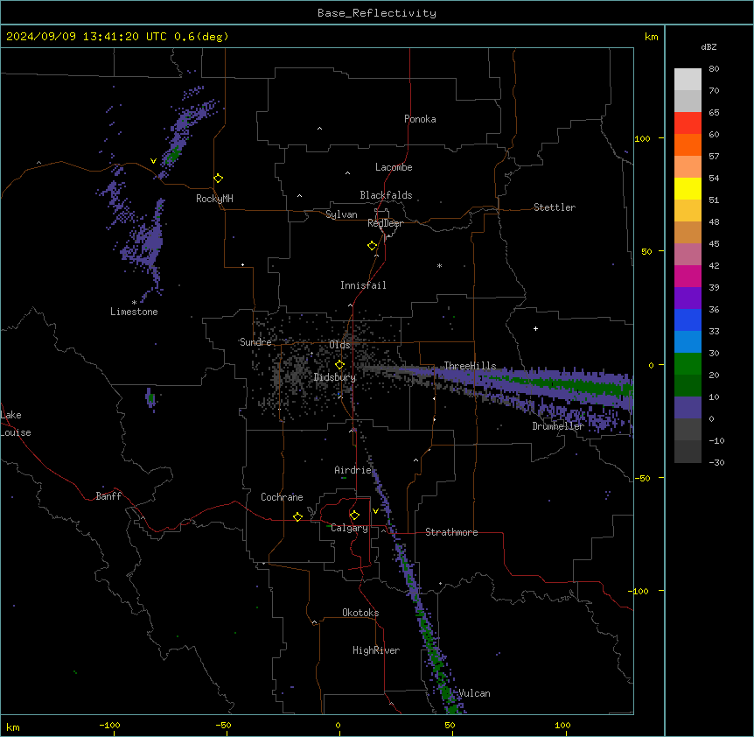This screenshot has height=737, width=754.
Task: Click the -100 tick on the bottom axis
Action: click(x=109, y=725)
